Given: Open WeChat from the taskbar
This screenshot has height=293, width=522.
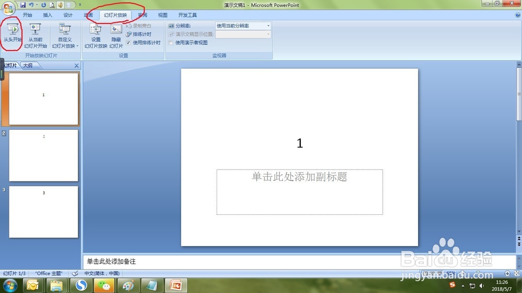Looking at the screenshot, I should pyautogui.click(x=104, y=285).
